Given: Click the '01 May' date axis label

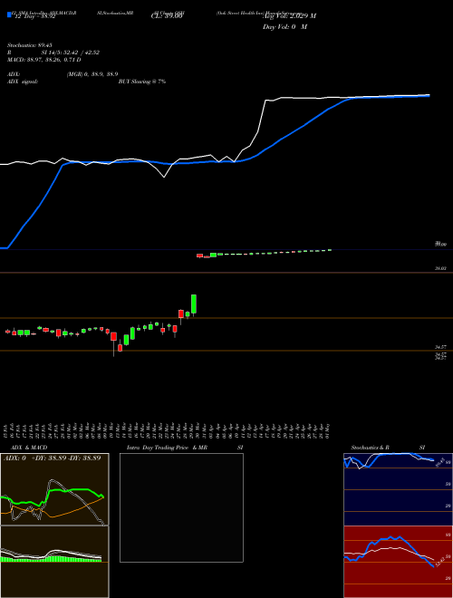Looking at the screenshot, I should tap(328, 431).
